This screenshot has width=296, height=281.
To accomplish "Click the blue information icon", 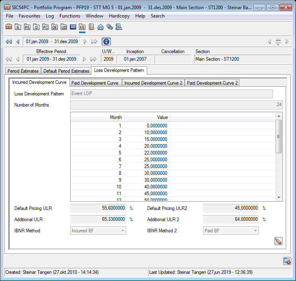I will coord(107,42).
